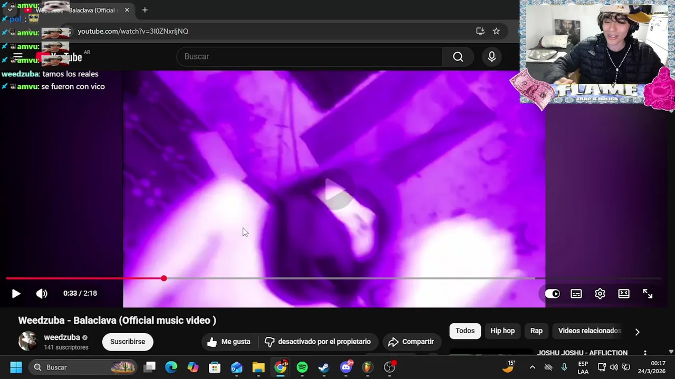
Task: Click the weather widget showing 15°
Action: pyautogui.click(x=508, y=367)
